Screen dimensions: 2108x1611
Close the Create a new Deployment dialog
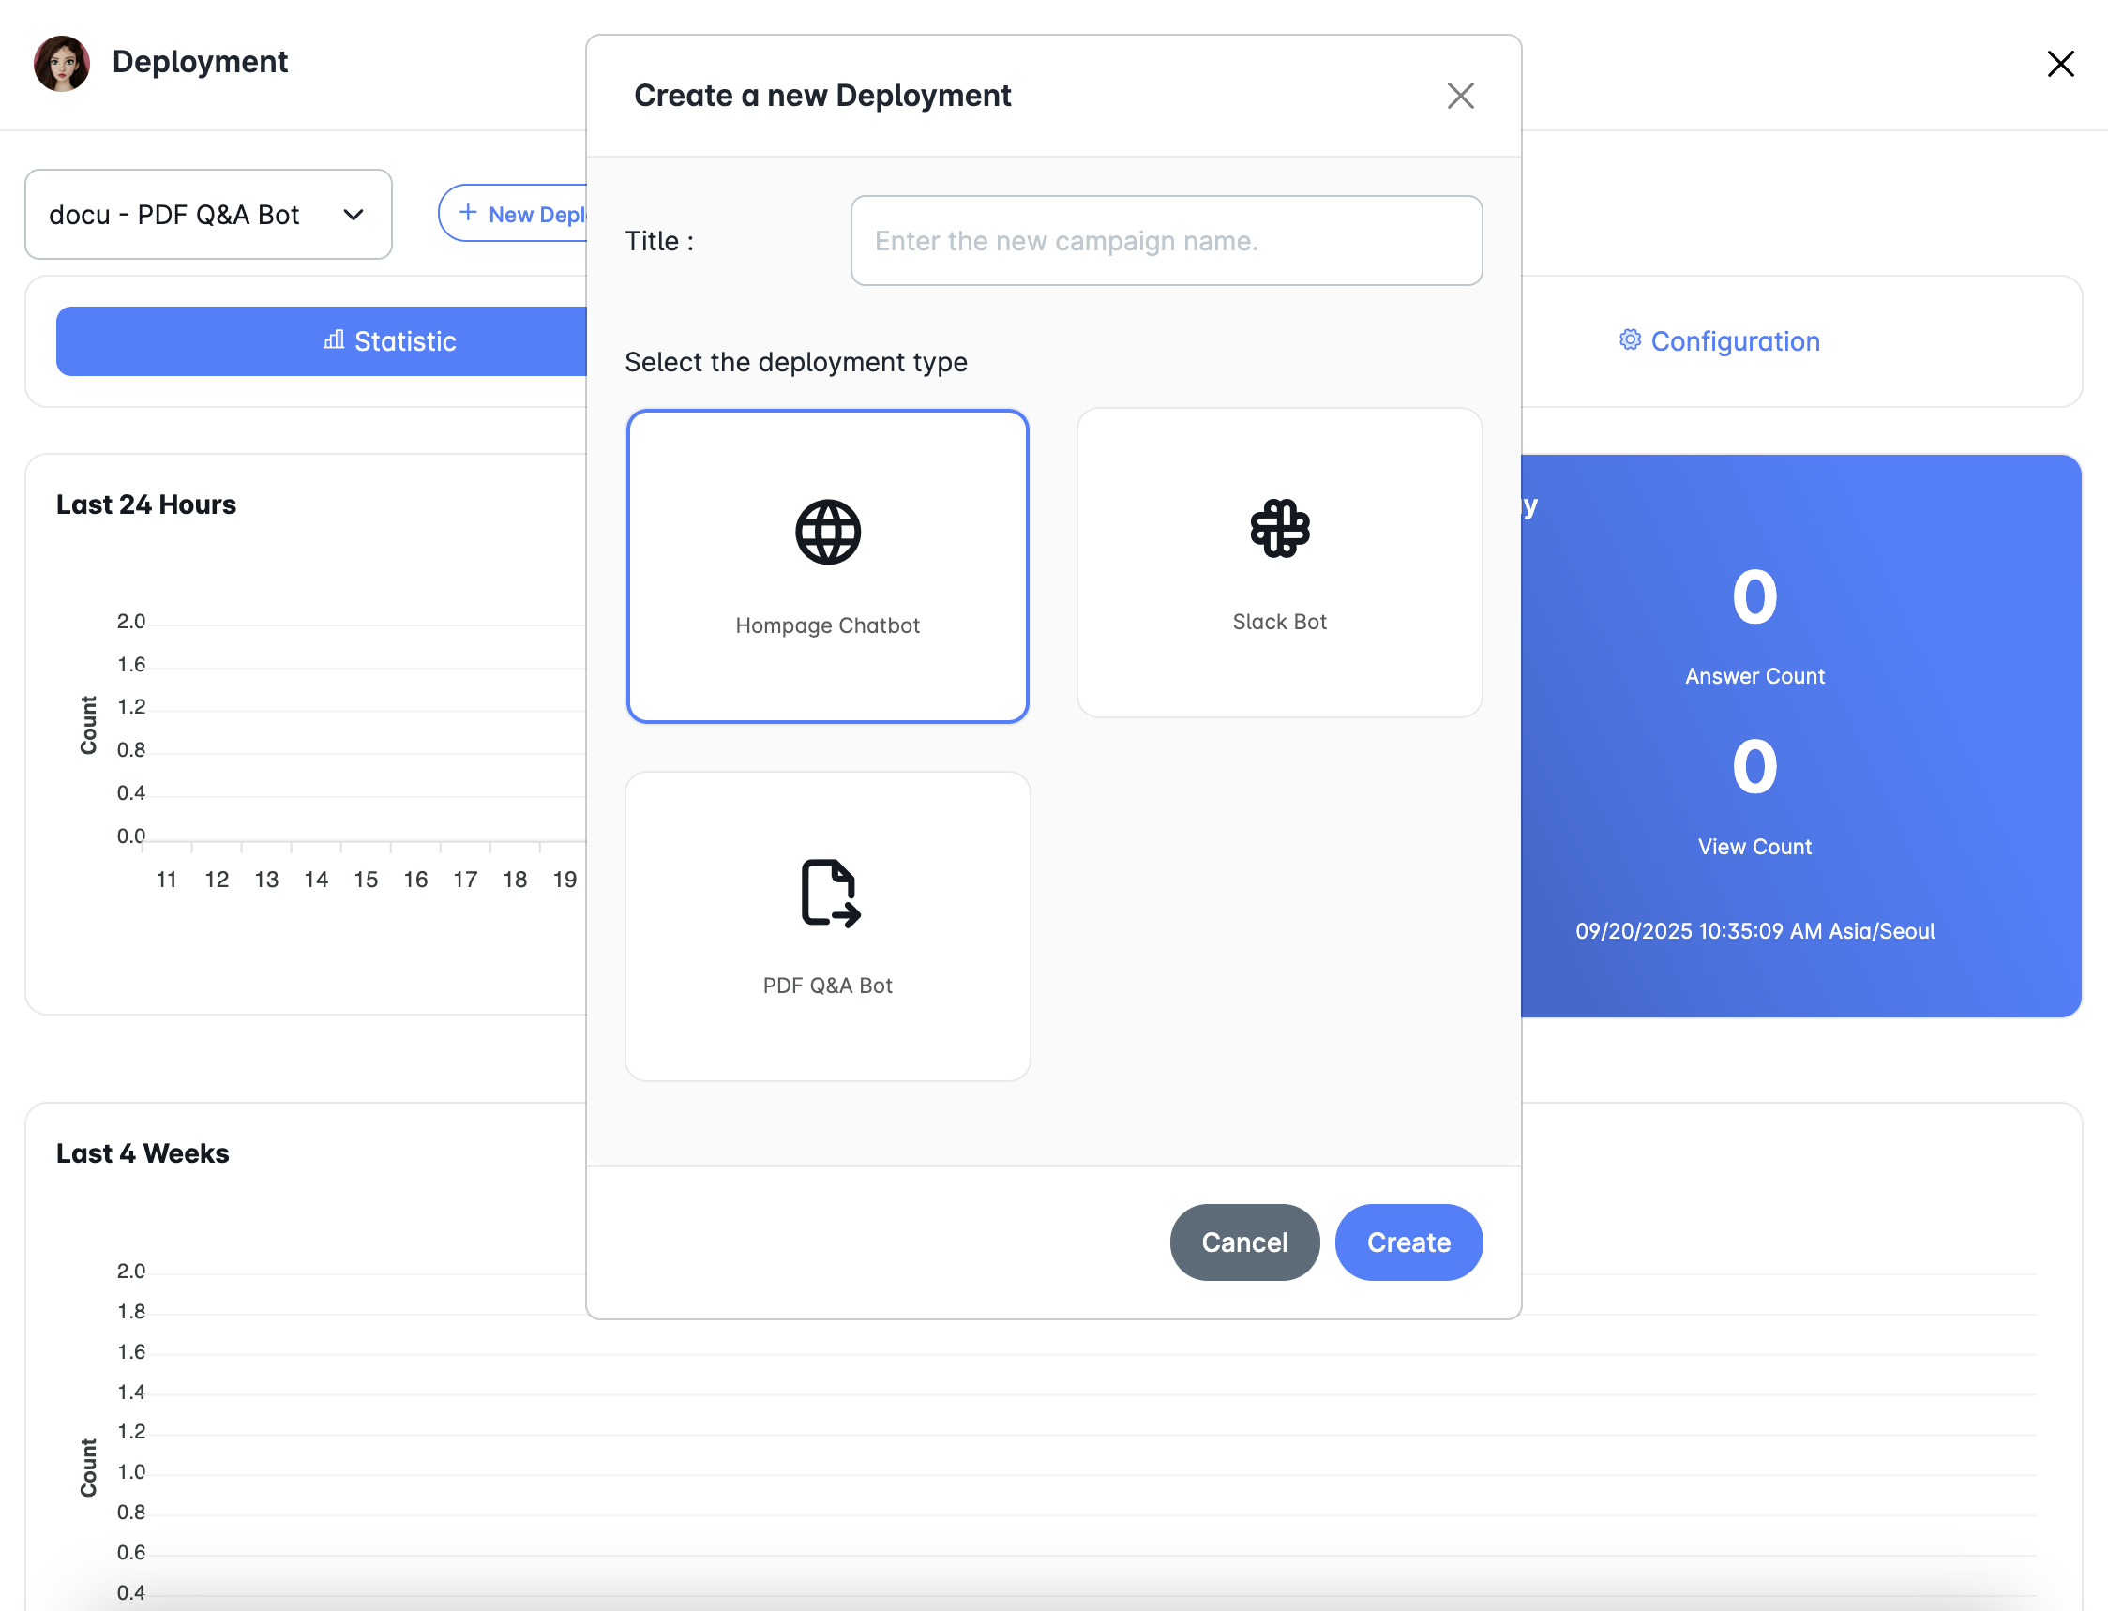click(x=1460, y=96)
